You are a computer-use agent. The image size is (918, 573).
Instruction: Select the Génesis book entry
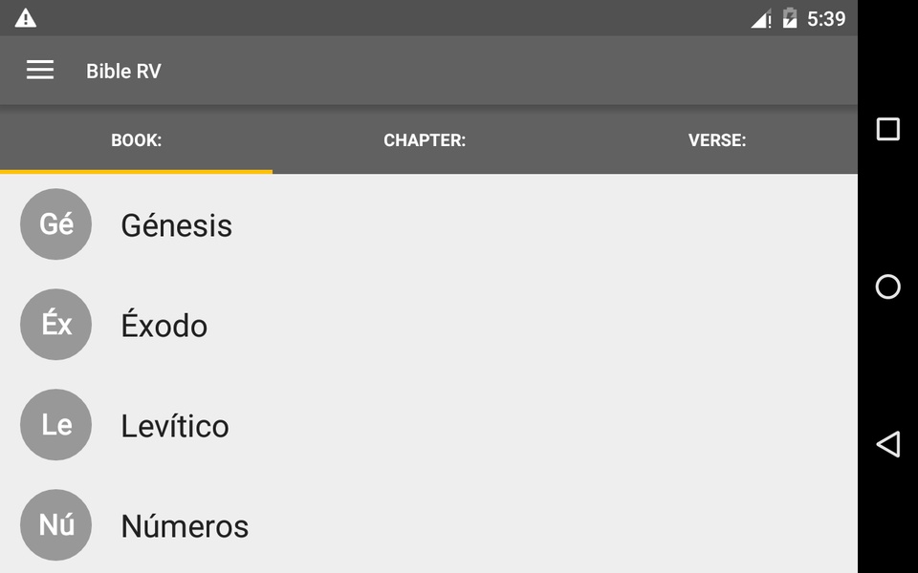click(x=428, y=224)
